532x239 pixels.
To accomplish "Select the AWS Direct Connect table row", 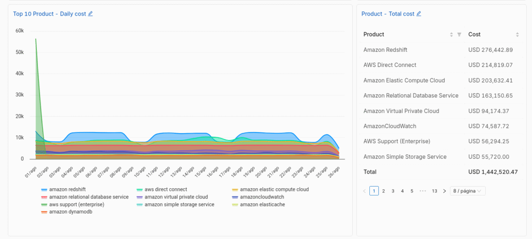I will point(442,65).
